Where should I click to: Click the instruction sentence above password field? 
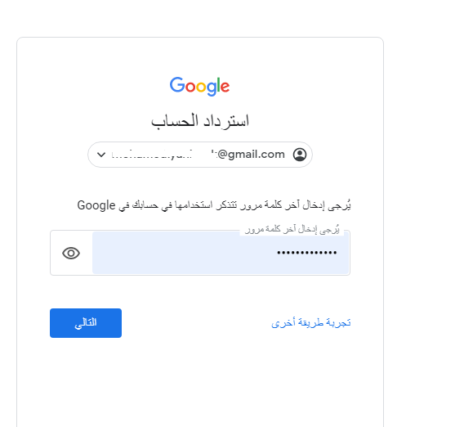(214, 205)
